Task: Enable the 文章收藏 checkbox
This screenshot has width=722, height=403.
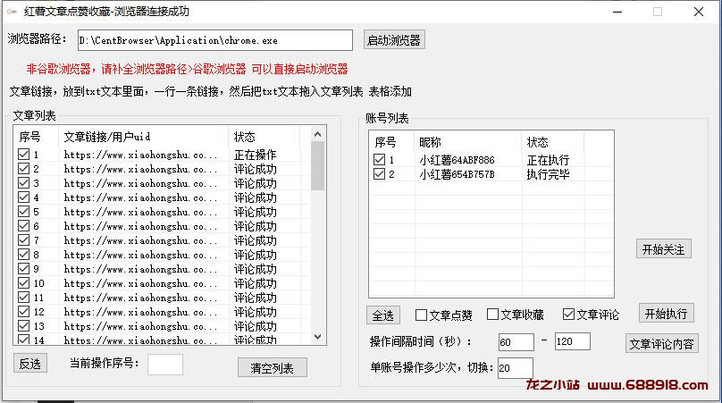Action: (493, 315)
